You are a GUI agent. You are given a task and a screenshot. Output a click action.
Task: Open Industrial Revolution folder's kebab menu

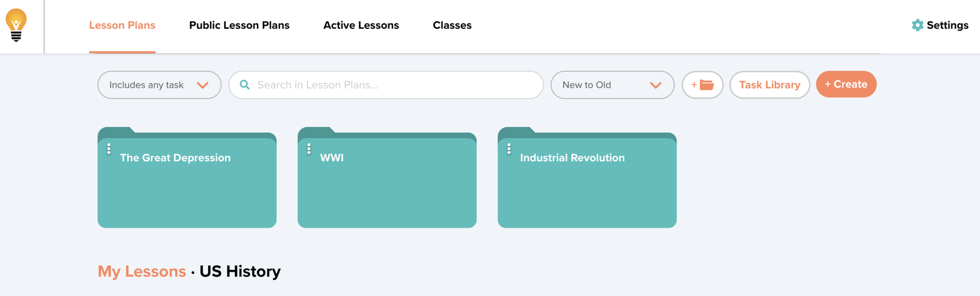tap(509, 149)
